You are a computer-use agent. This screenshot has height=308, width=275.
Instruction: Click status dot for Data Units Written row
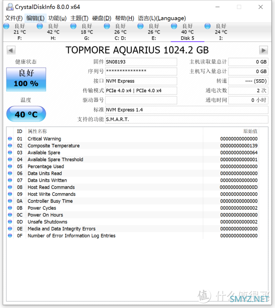10,180
